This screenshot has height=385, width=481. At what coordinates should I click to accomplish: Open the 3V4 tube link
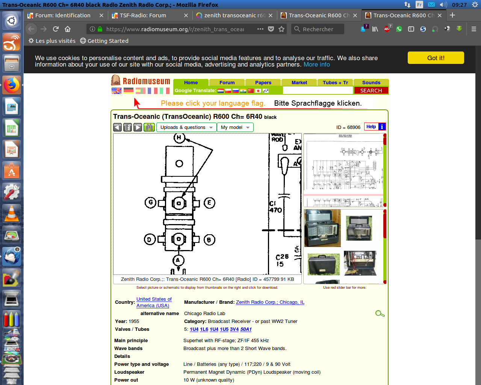pos(234,329)
